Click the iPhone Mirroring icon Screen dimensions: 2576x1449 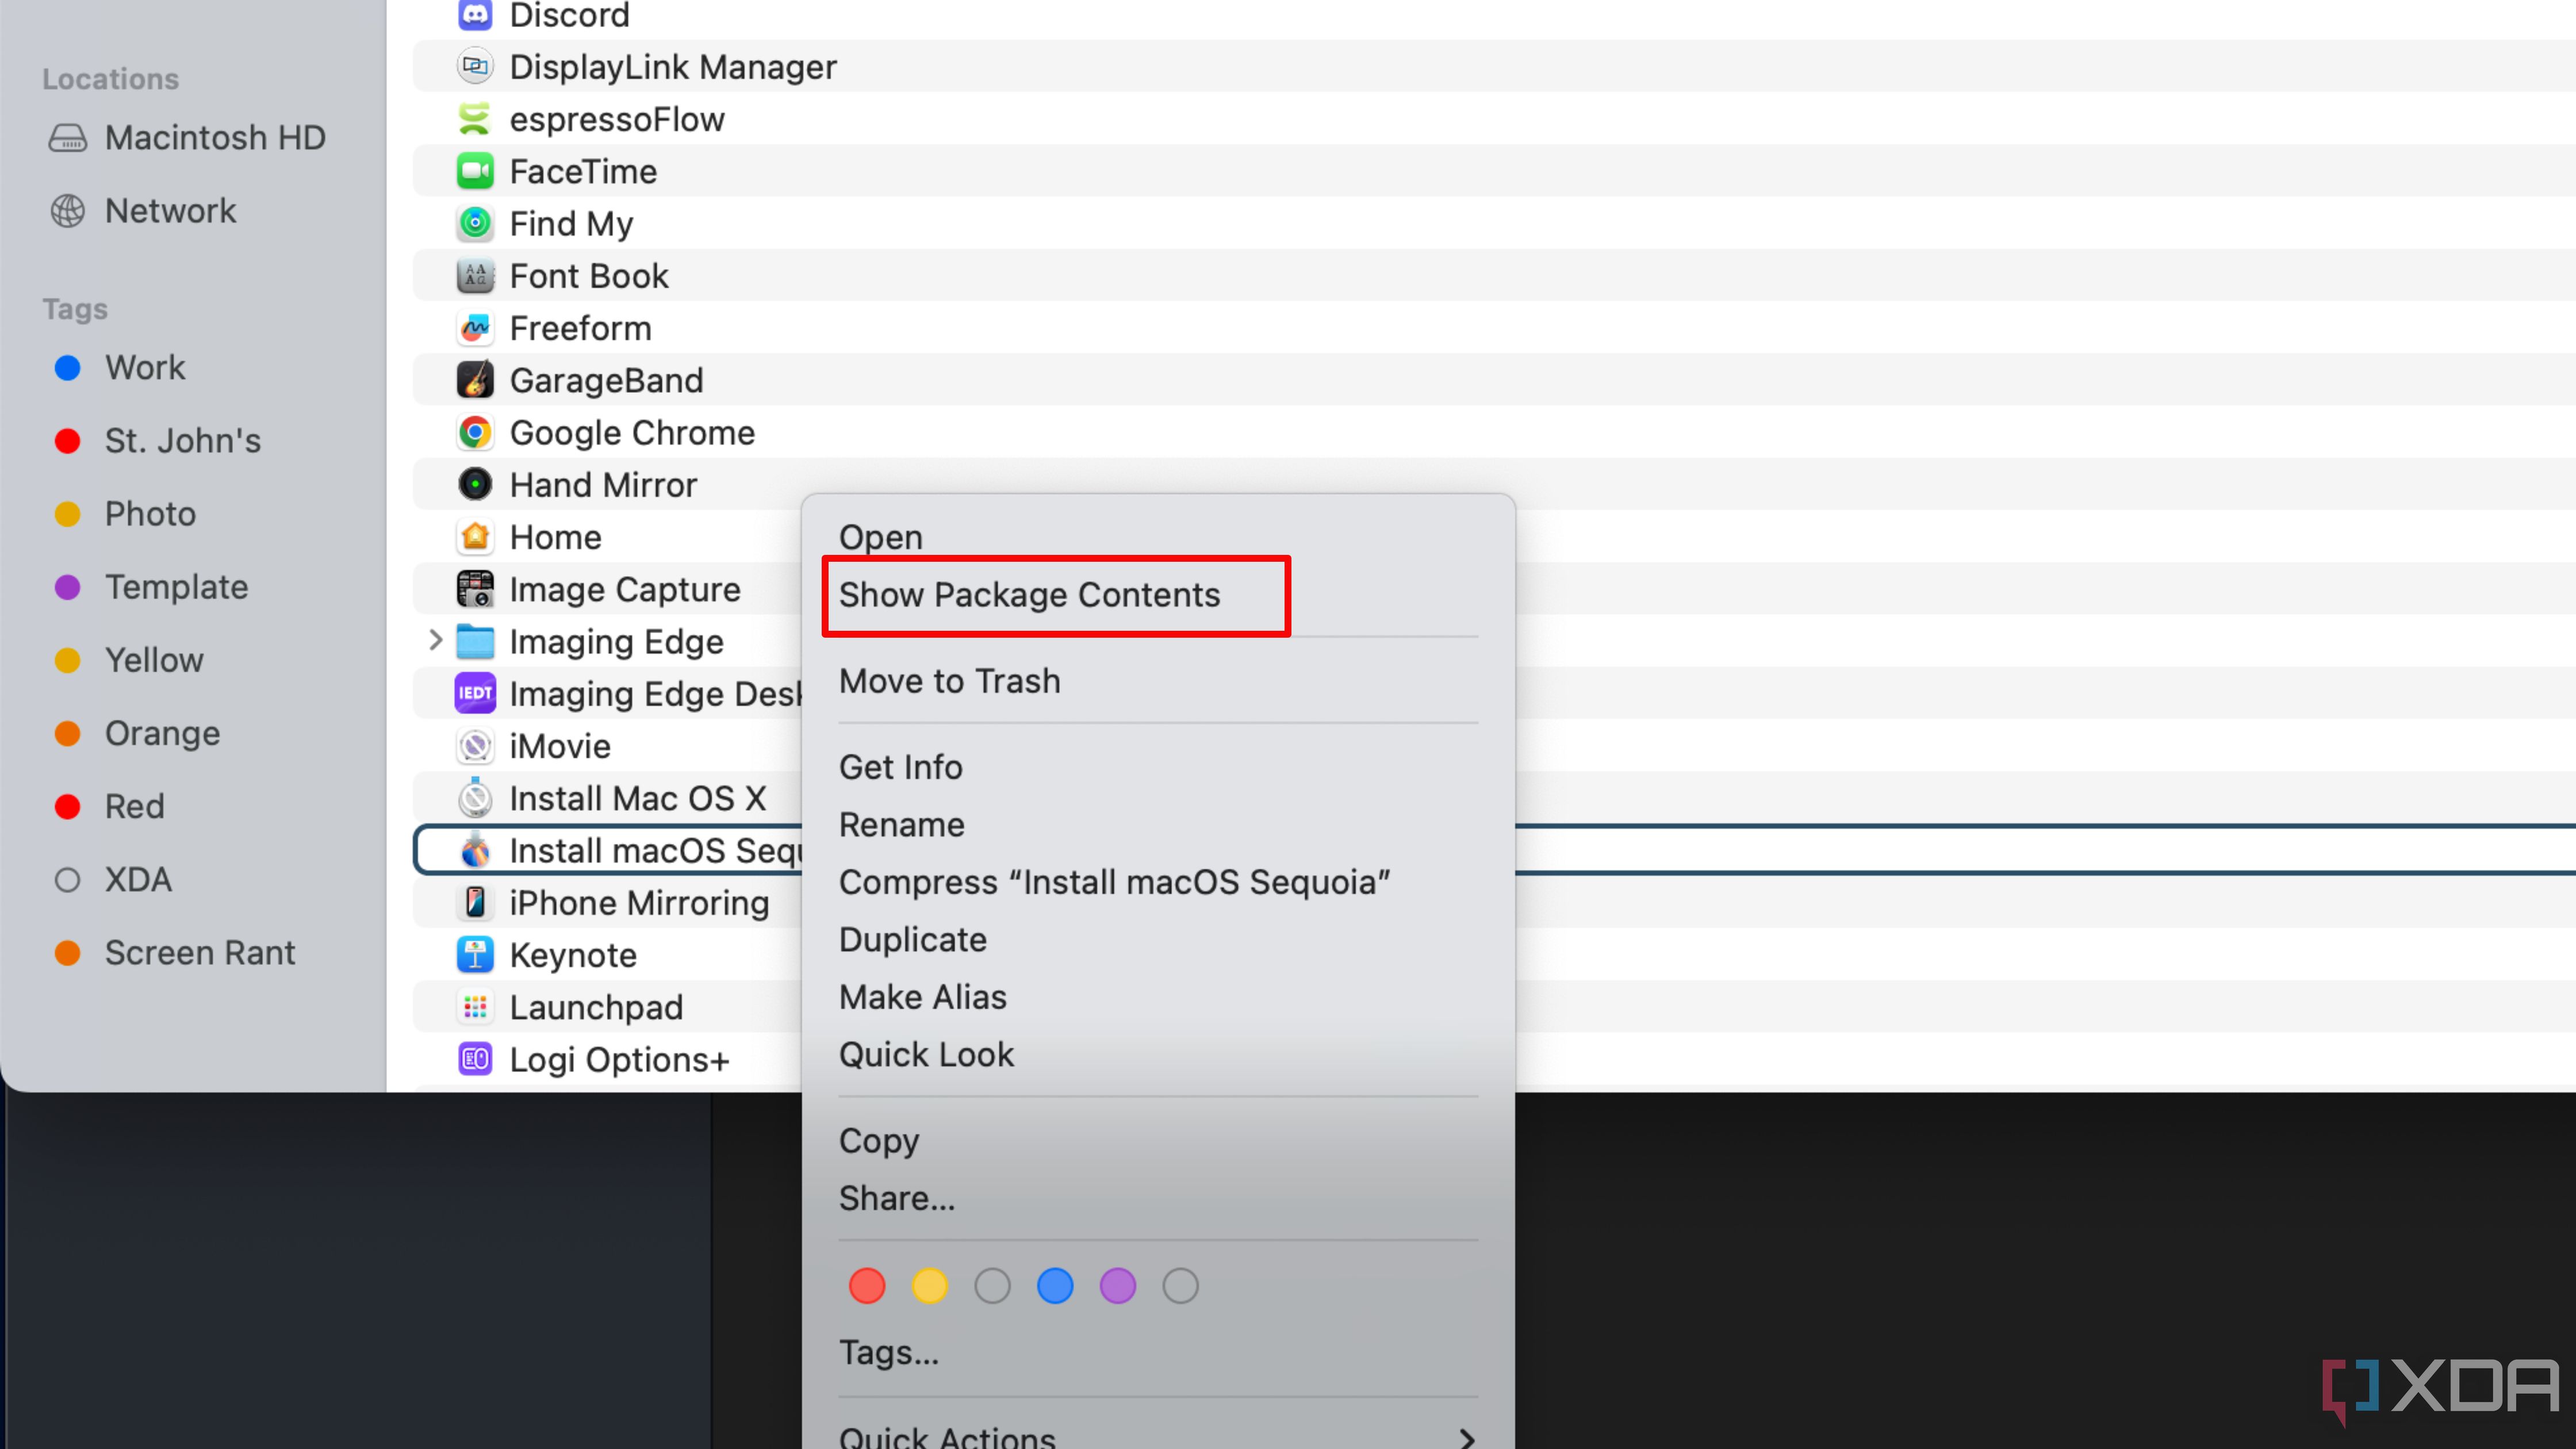coord(475,903)
